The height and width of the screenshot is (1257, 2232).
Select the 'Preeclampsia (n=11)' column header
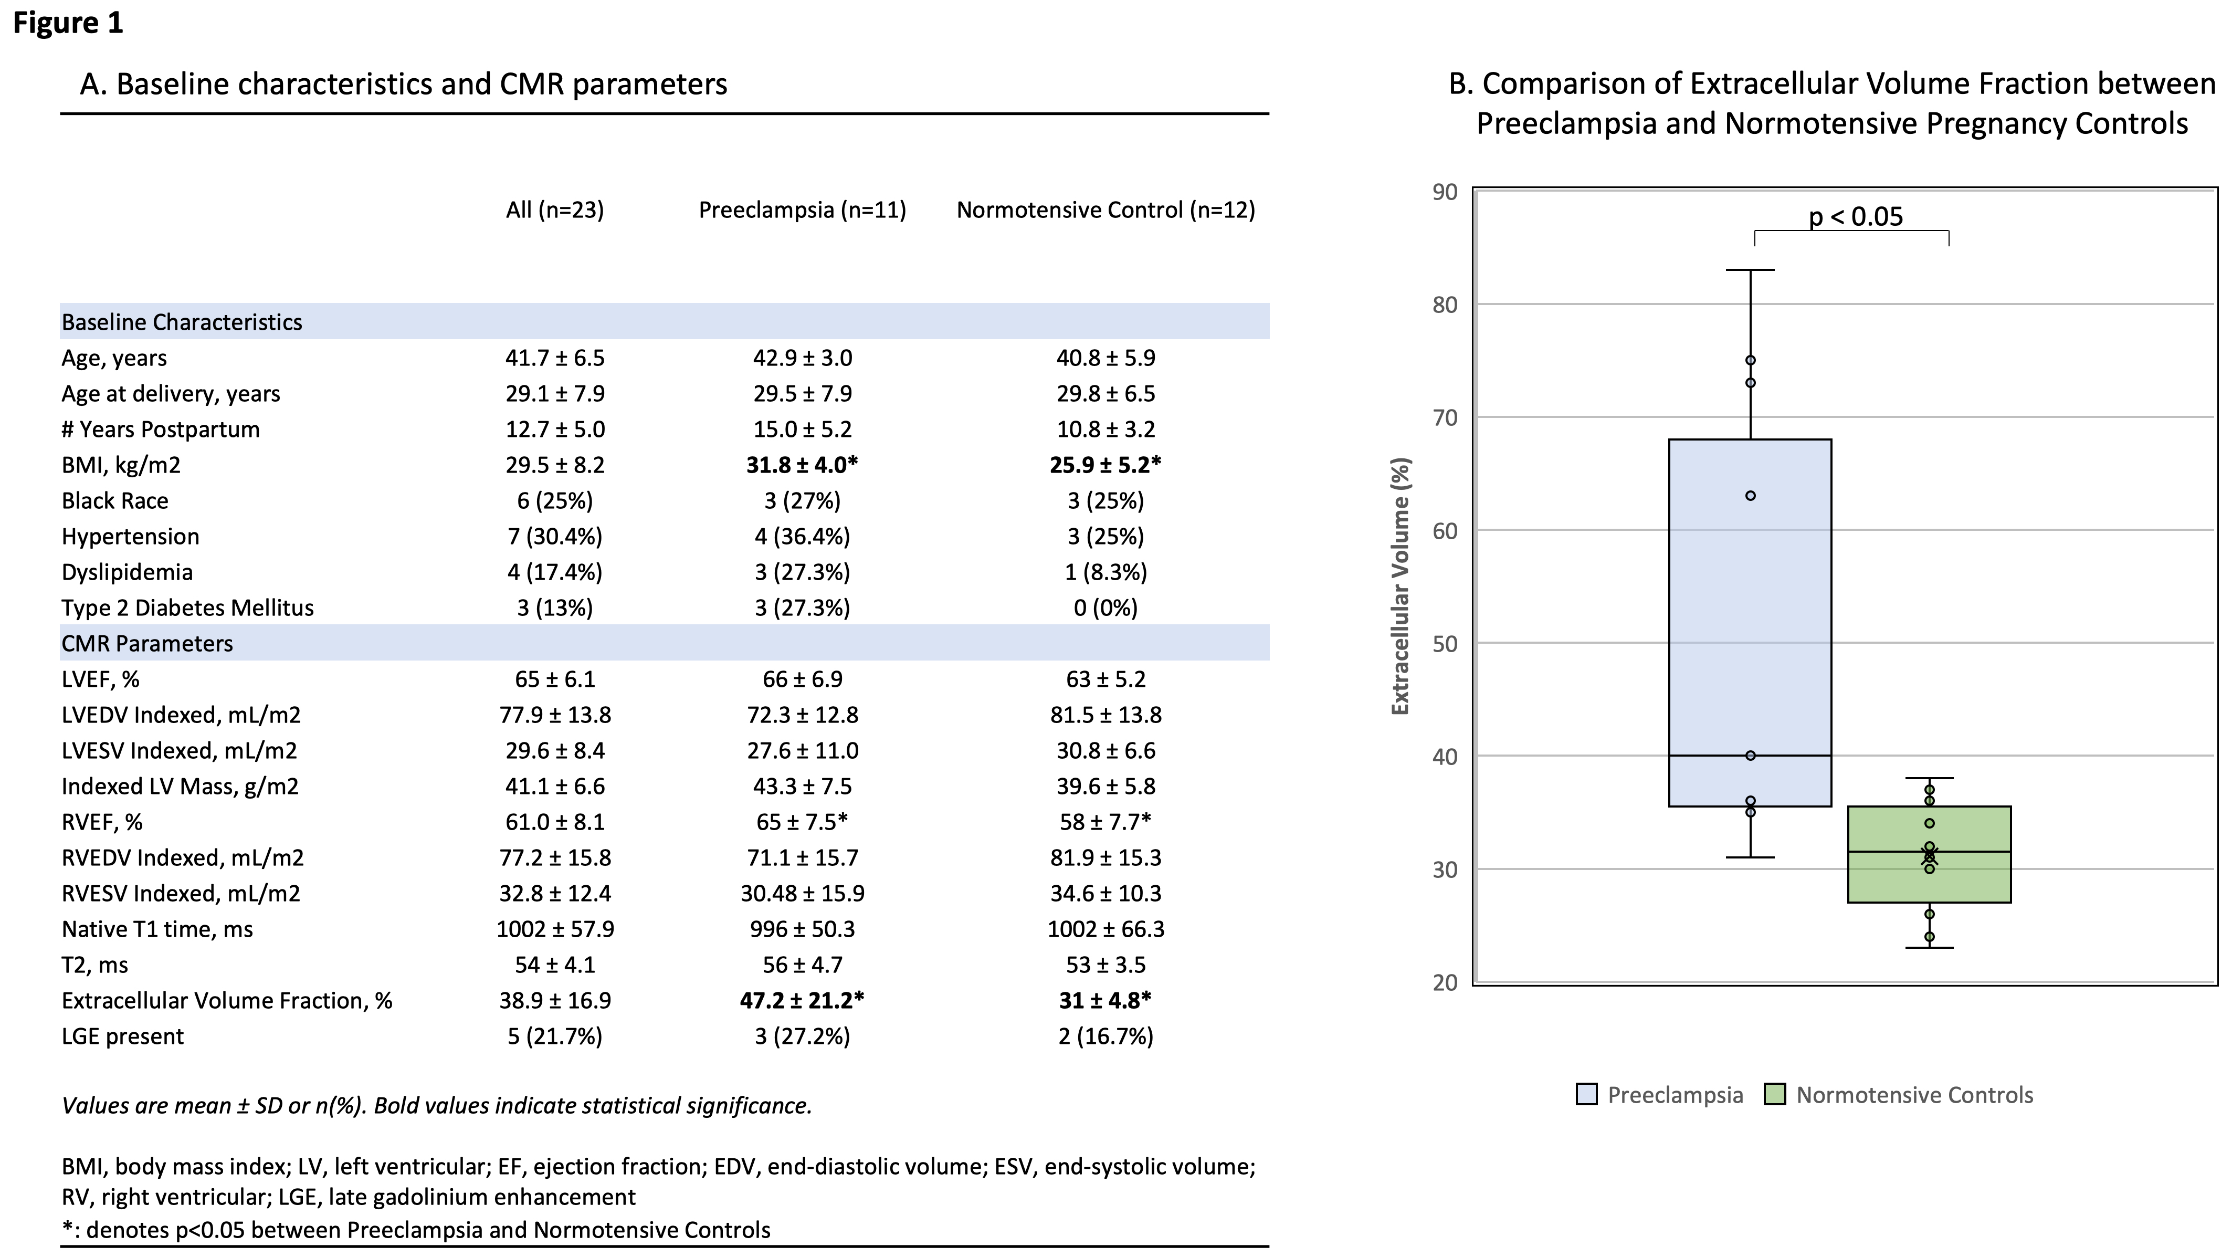click(802, 210)
